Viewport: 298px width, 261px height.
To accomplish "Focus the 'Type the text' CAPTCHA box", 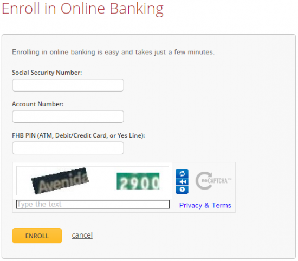I will 93,204.
